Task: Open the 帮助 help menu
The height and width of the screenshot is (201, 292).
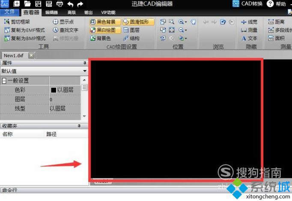Action: coord(276,4)
